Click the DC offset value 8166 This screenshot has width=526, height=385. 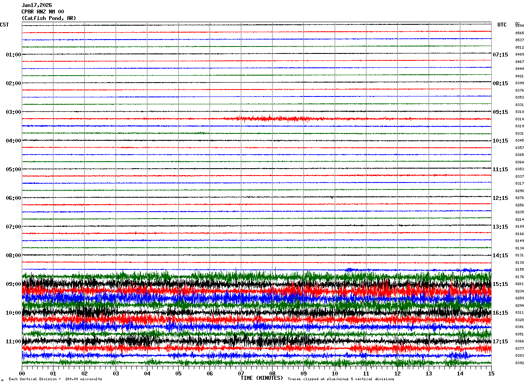click(x=519, y=234)
